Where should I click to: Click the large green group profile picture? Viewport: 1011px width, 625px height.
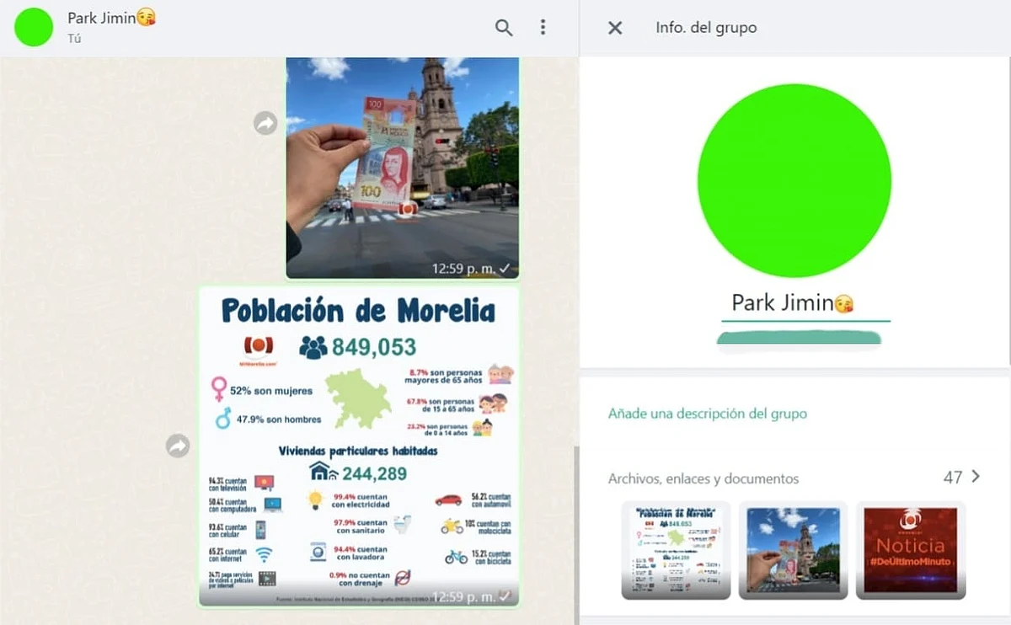click(x=794, y=180)
